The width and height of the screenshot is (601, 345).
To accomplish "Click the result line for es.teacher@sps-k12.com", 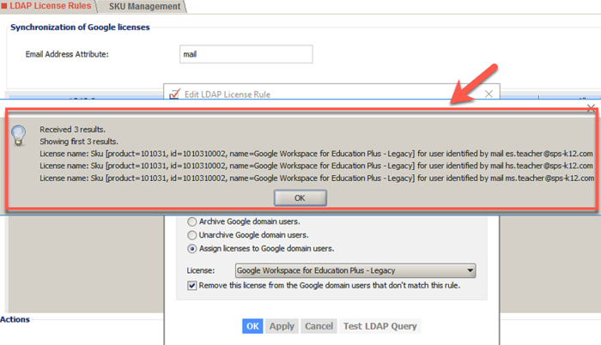I will pyautogui.click(x=316, y=154).
